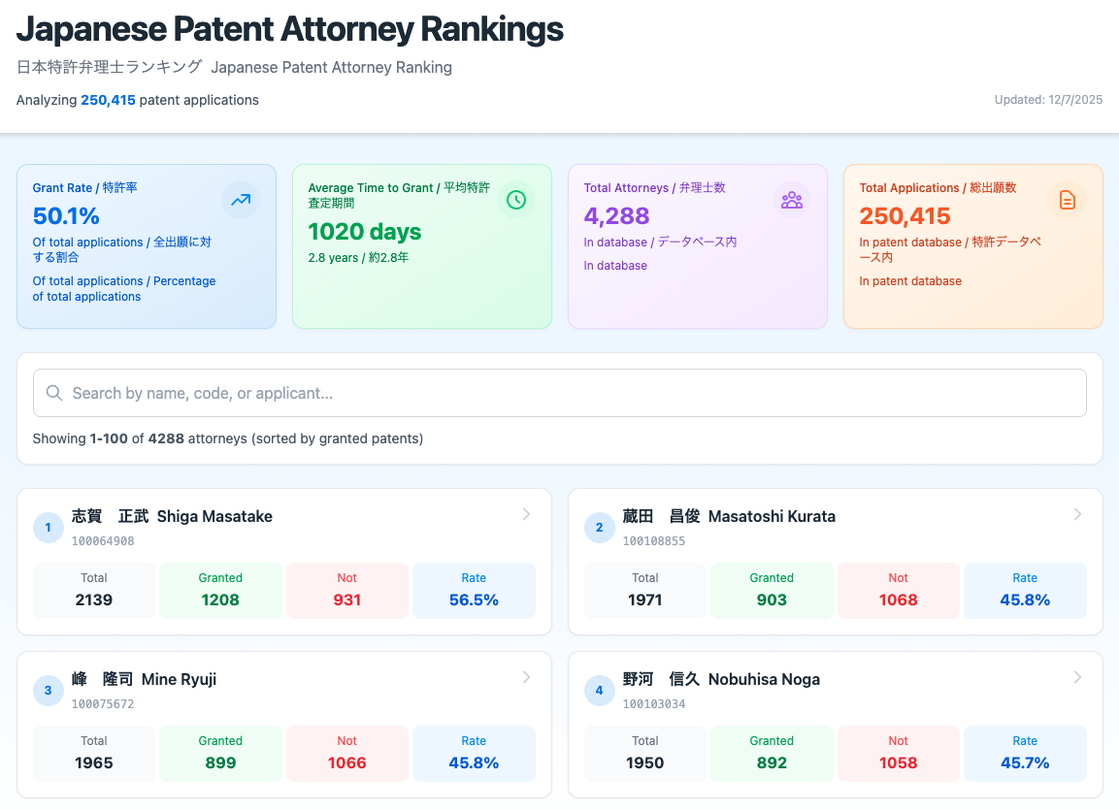Expand Masatoshi Kurata's attorney details chevron
This screenshot has height=810, width=1119.
click(x=1077, y=514)
